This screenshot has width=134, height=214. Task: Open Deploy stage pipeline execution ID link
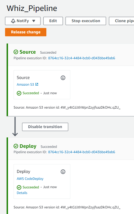[82, 152]
